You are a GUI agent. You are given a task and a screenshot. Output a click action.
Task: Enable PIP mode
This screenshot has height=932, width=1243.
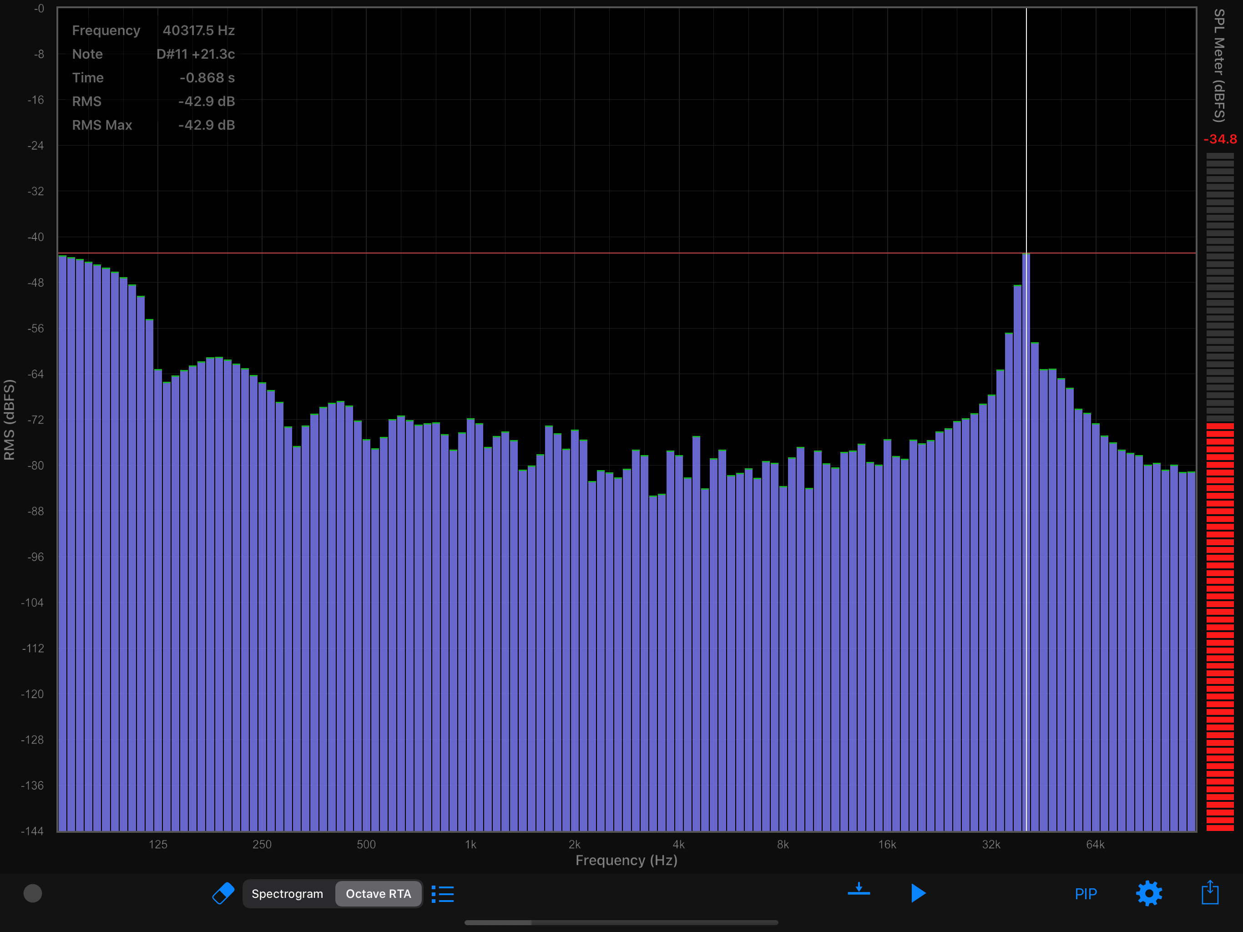click(1085, 894)
